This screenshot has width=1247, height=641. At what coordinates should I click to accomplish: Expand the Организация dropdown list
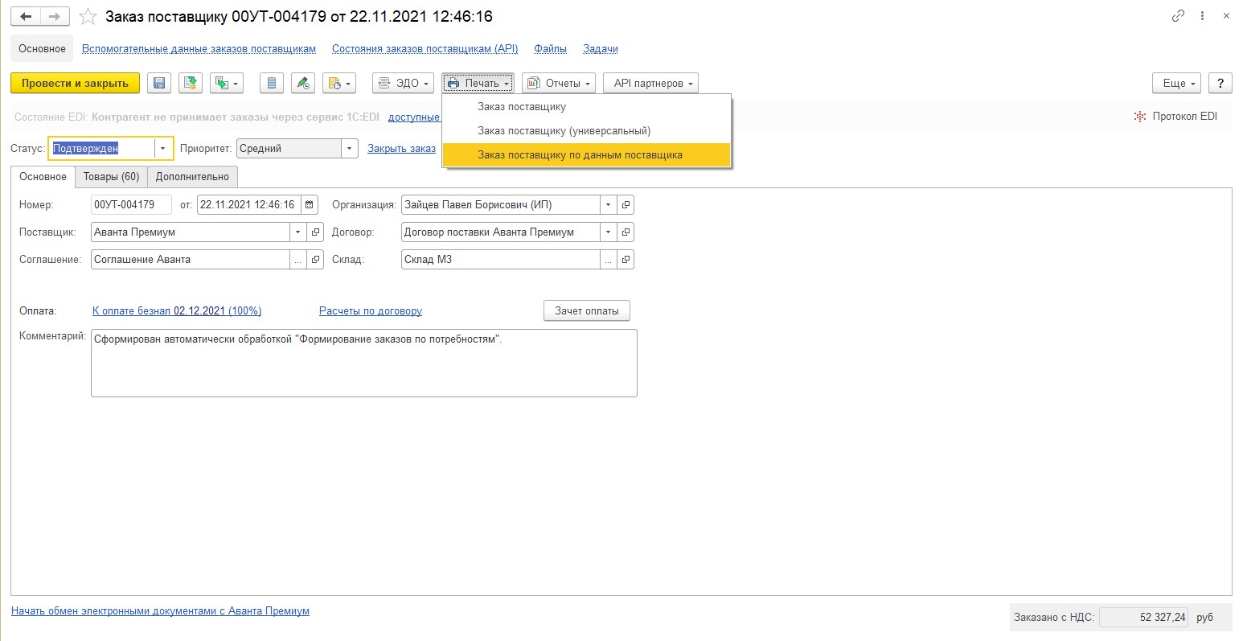point(608,205)
